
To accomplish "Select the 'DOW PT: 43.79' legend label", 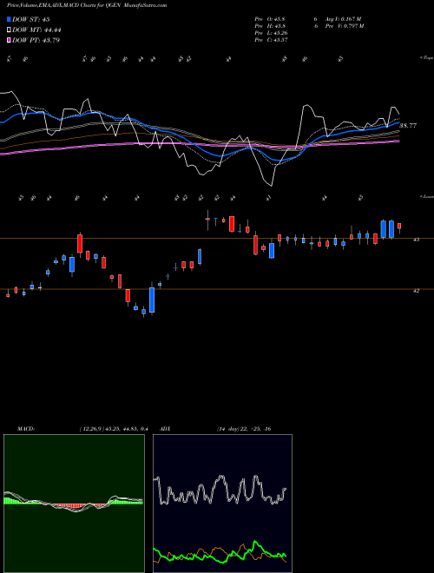I will tap(36, 40).
